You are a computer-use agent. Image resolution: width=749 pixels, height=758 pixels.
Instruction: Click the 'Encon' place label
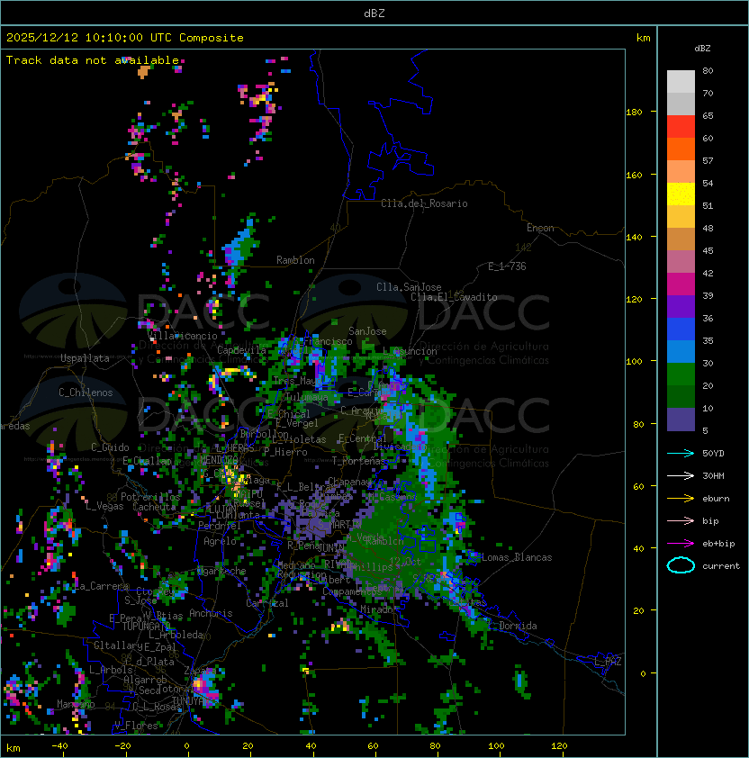tap(540, 228)
